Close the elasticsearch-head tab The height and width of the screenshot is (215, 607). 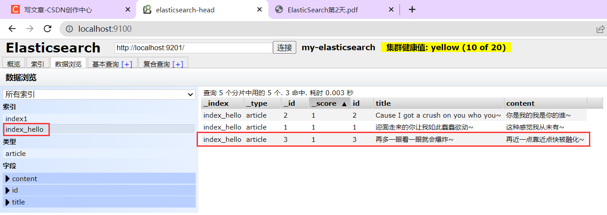260,10
